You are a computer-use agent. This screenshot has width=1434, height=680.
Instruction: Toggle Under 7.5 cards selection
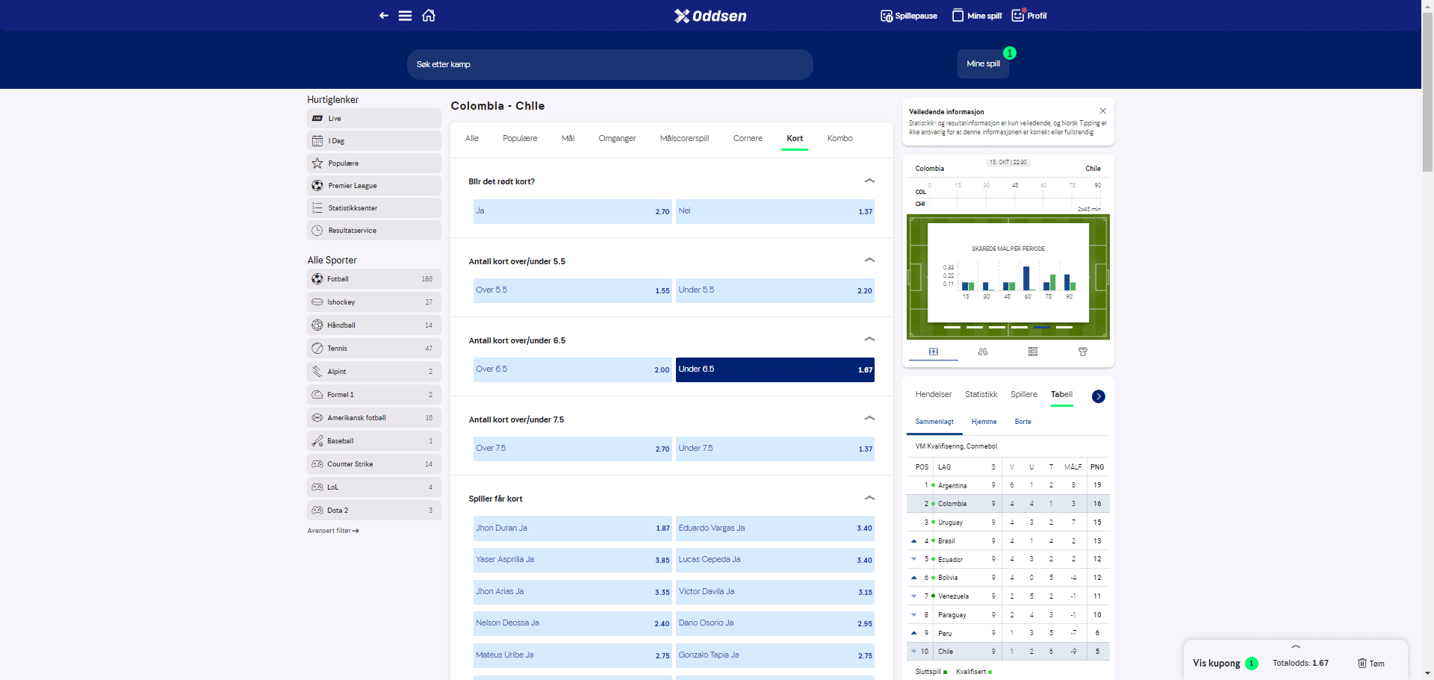click(x=775, y=449)
